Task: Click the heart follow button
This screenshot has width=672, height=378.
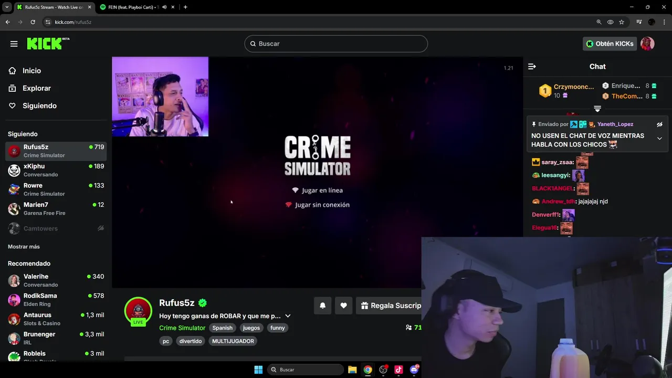Action: 344,306
